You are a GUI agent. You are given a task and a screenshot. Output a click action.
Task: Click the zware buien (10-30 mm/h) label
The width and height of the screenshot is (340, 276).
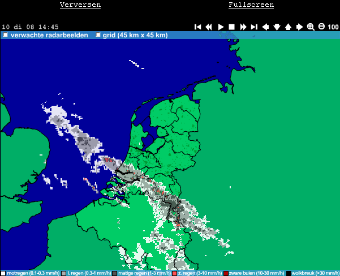coord(256,273)
